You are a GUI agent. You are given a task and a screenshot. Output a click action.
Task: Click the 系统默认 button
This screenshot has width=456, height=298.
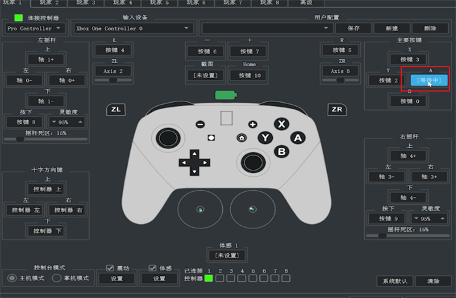click(395, 281)
